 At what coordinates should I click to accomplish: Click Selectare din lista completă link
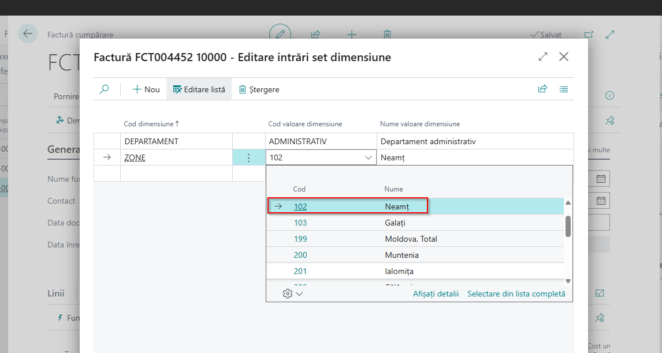click(x=516, y=294)
